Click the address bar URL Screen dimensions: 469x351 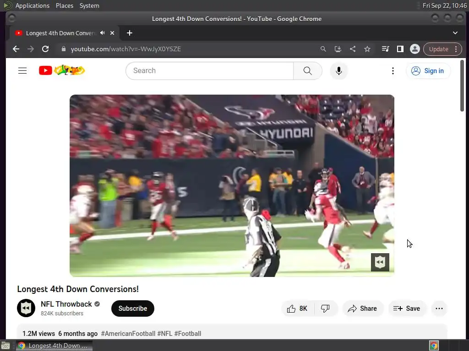[125, 49]
